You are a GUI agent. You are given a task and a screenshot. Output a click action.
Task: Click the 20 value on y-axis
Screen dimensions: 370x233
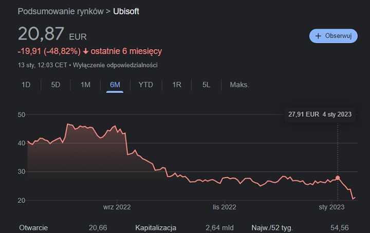tap(22, 201)
